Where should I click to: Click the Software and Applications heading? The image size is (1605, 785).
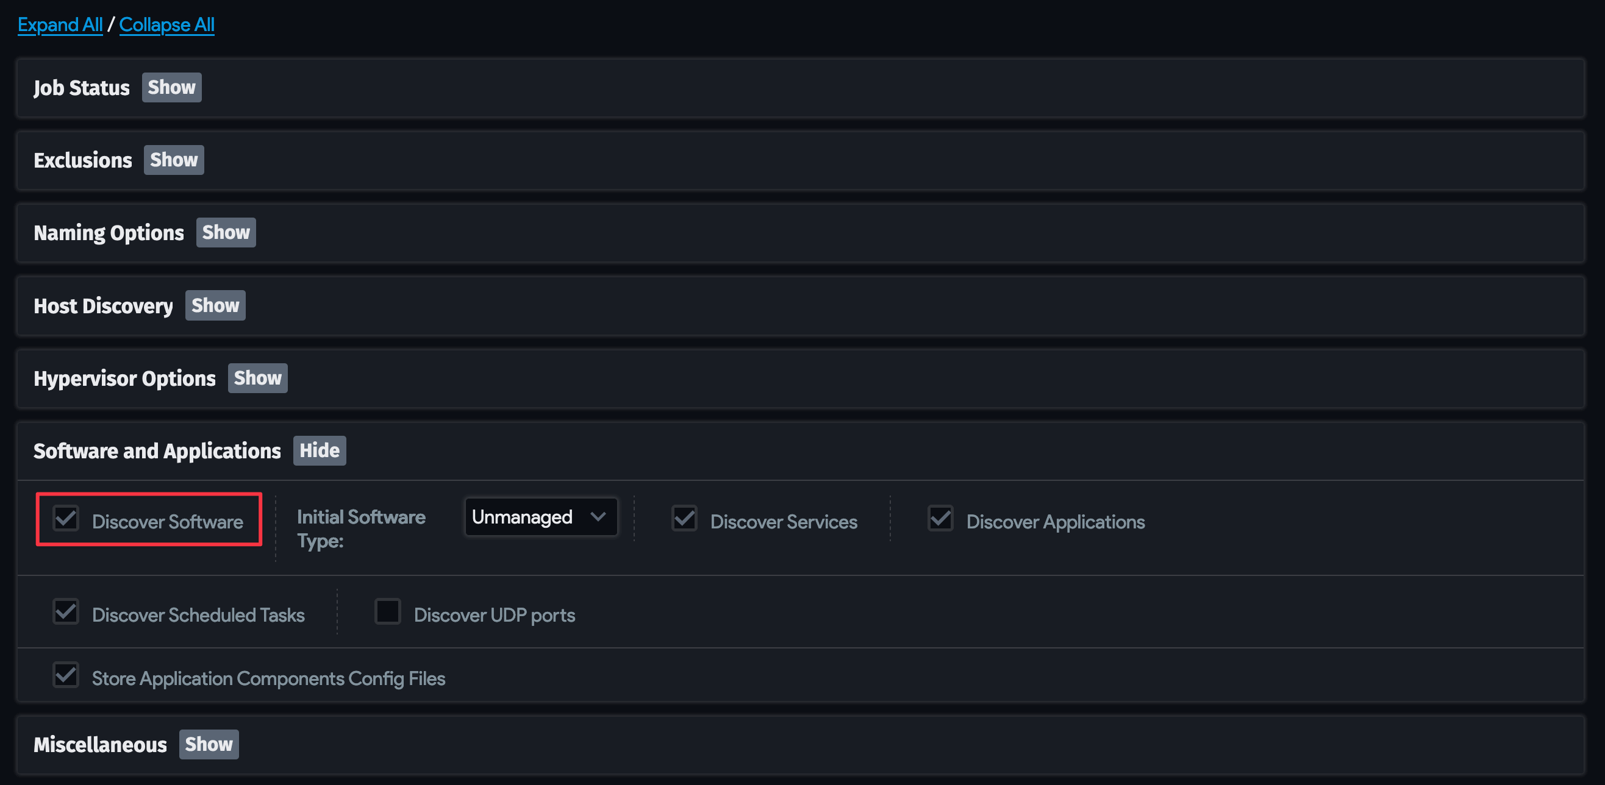[x=156, y=451]
